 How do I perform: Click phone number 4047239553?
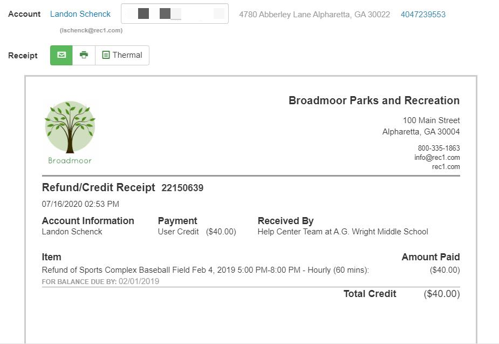pos(423,15)
